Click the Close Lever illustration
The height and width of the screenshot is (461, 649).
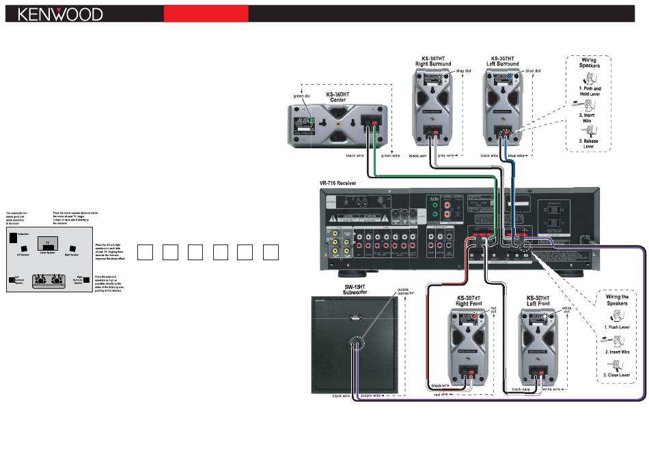[616, 365]
